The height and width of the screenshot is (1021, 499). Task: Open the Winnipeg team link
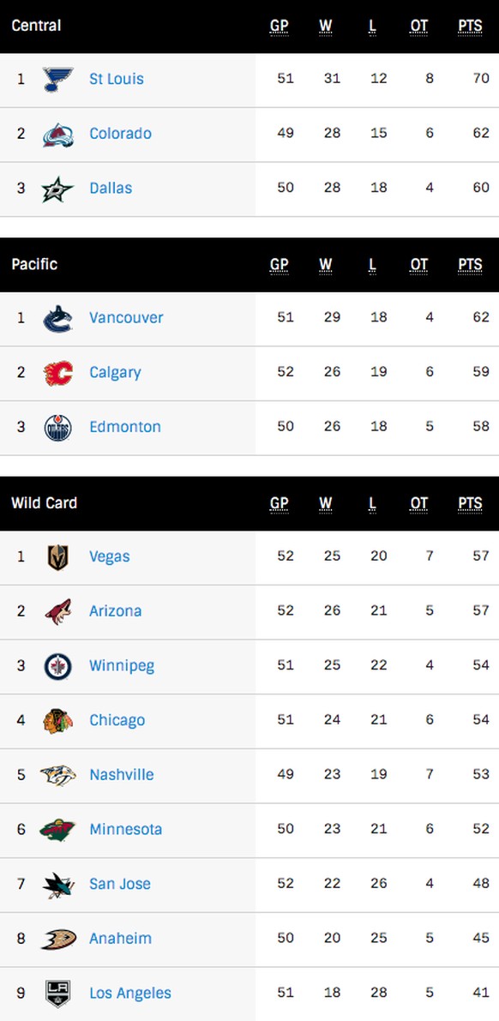[x=122, y=666]
